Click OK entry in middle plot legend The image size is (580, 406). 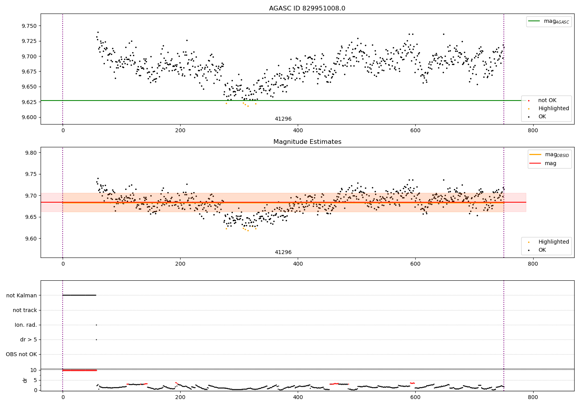pyautogui.click(x=542, y=250)
